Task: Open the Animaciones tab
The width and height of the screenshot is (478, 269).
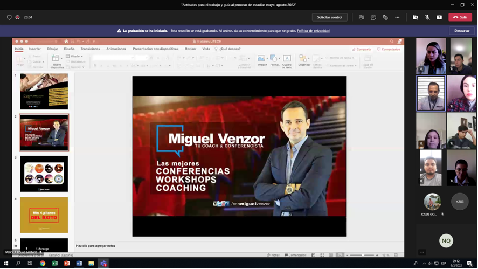Action: coord(116,49)
